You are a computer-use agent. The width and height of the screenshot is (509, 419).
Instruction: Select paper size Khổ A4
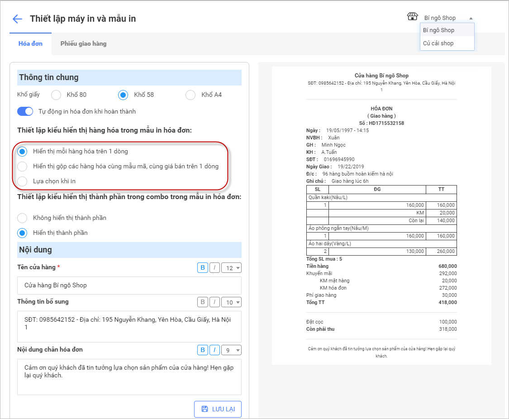(190, 95)
